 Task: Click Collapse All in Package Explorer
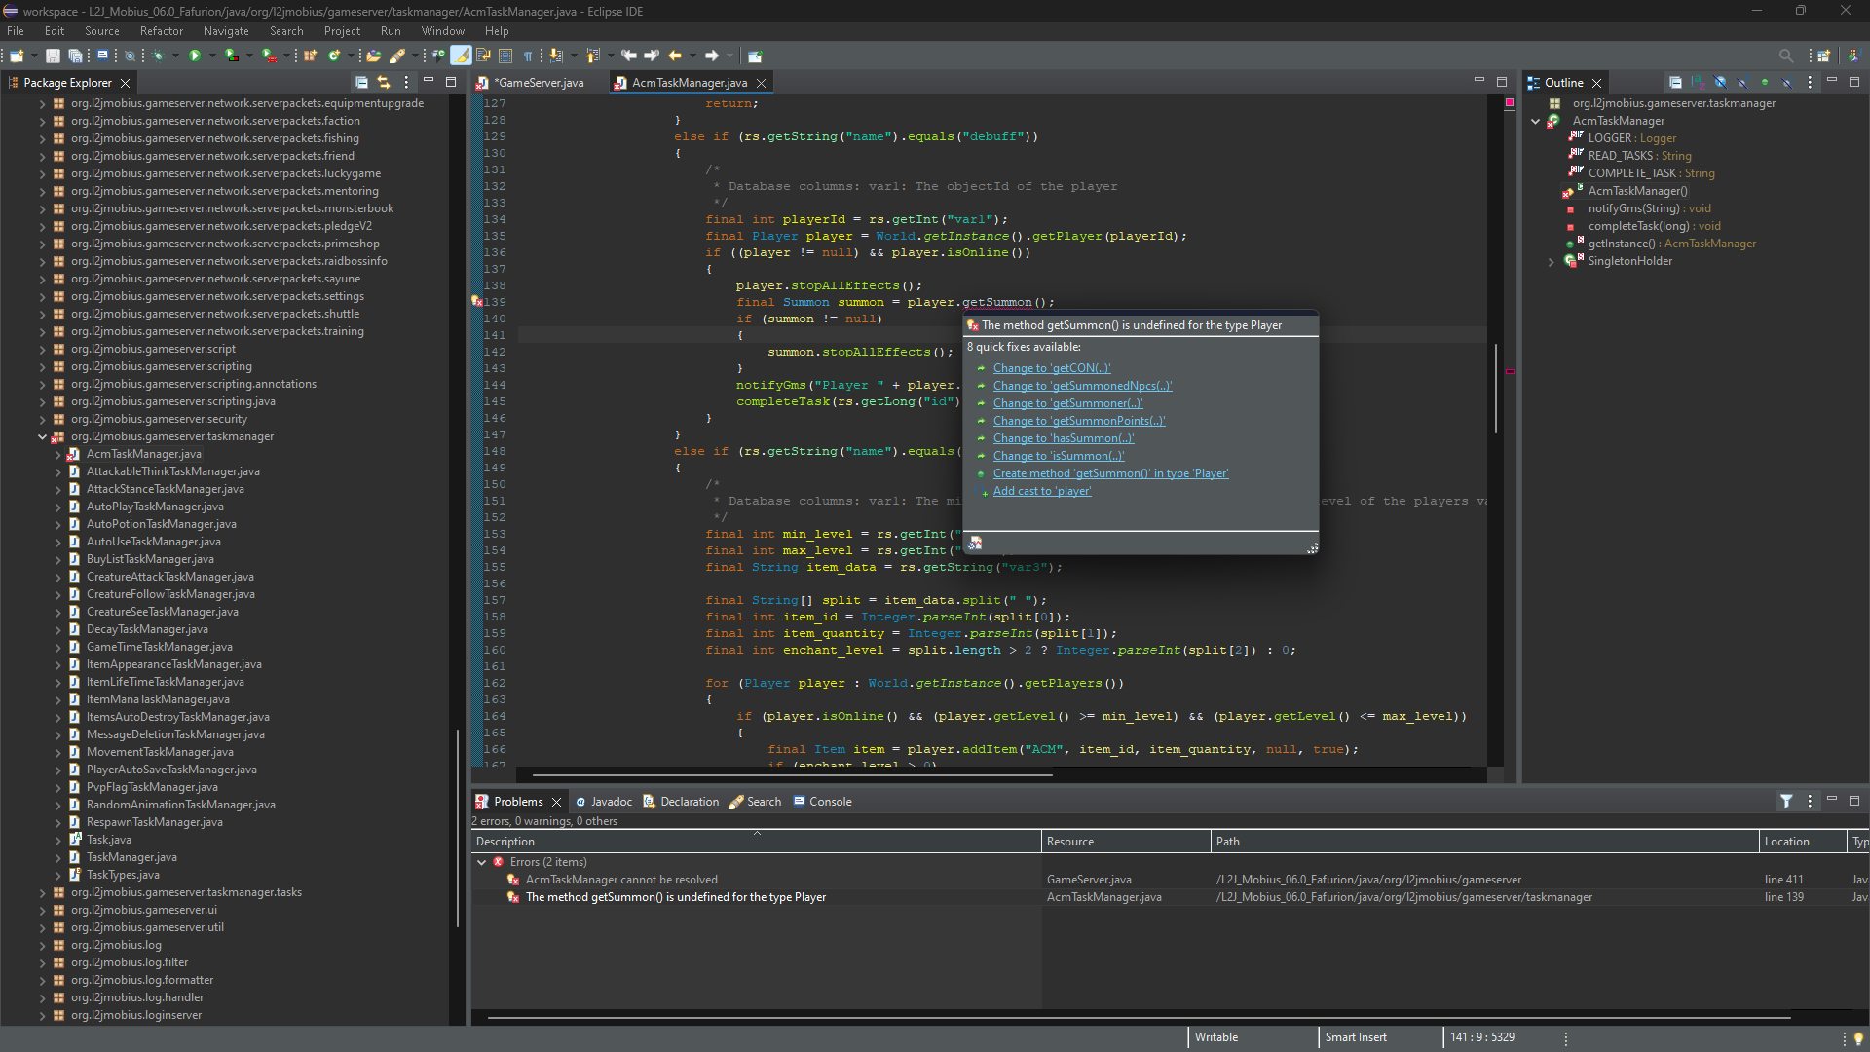click(x=361, y=83)
